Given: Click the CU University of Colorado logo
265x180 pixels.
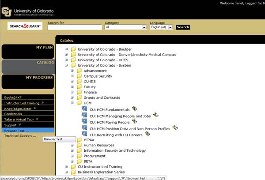Looking at the screenshot, I should [x=28, y=11].
